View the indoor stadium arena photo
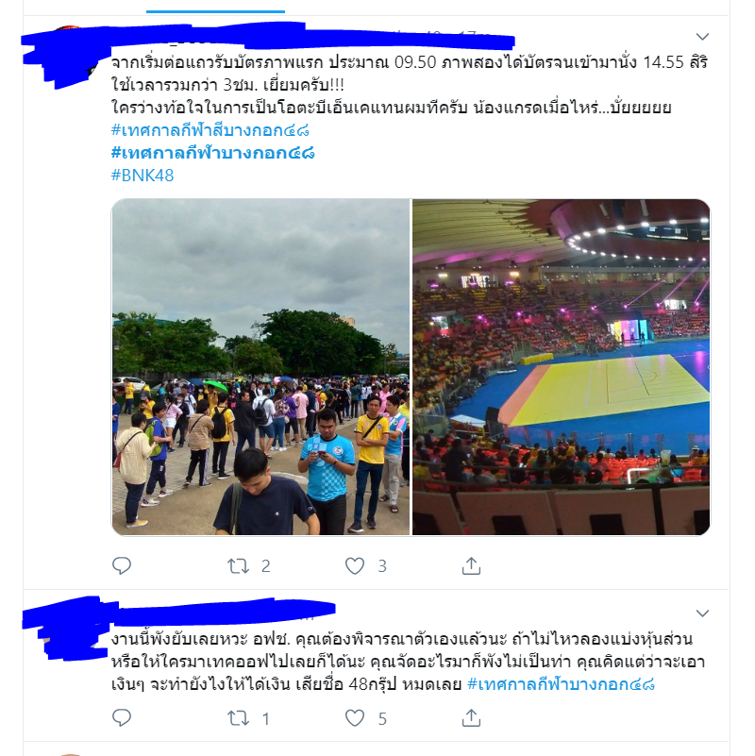The image size is (755, 756). 561,367
